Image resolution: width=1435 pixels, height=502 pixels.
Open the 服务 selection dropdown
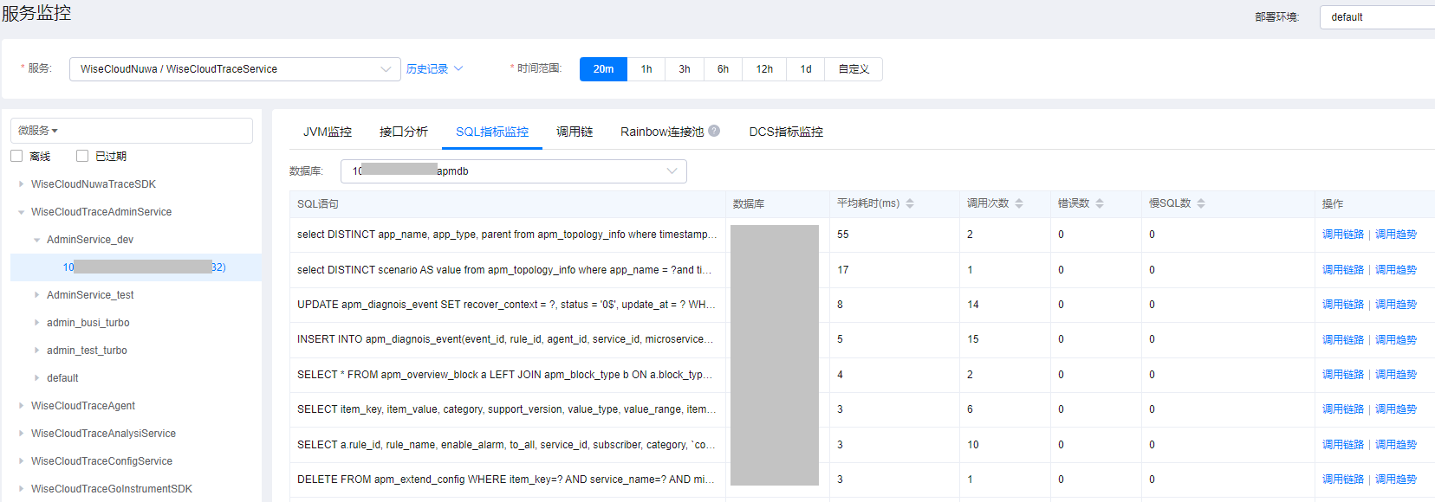coord(234,69)
